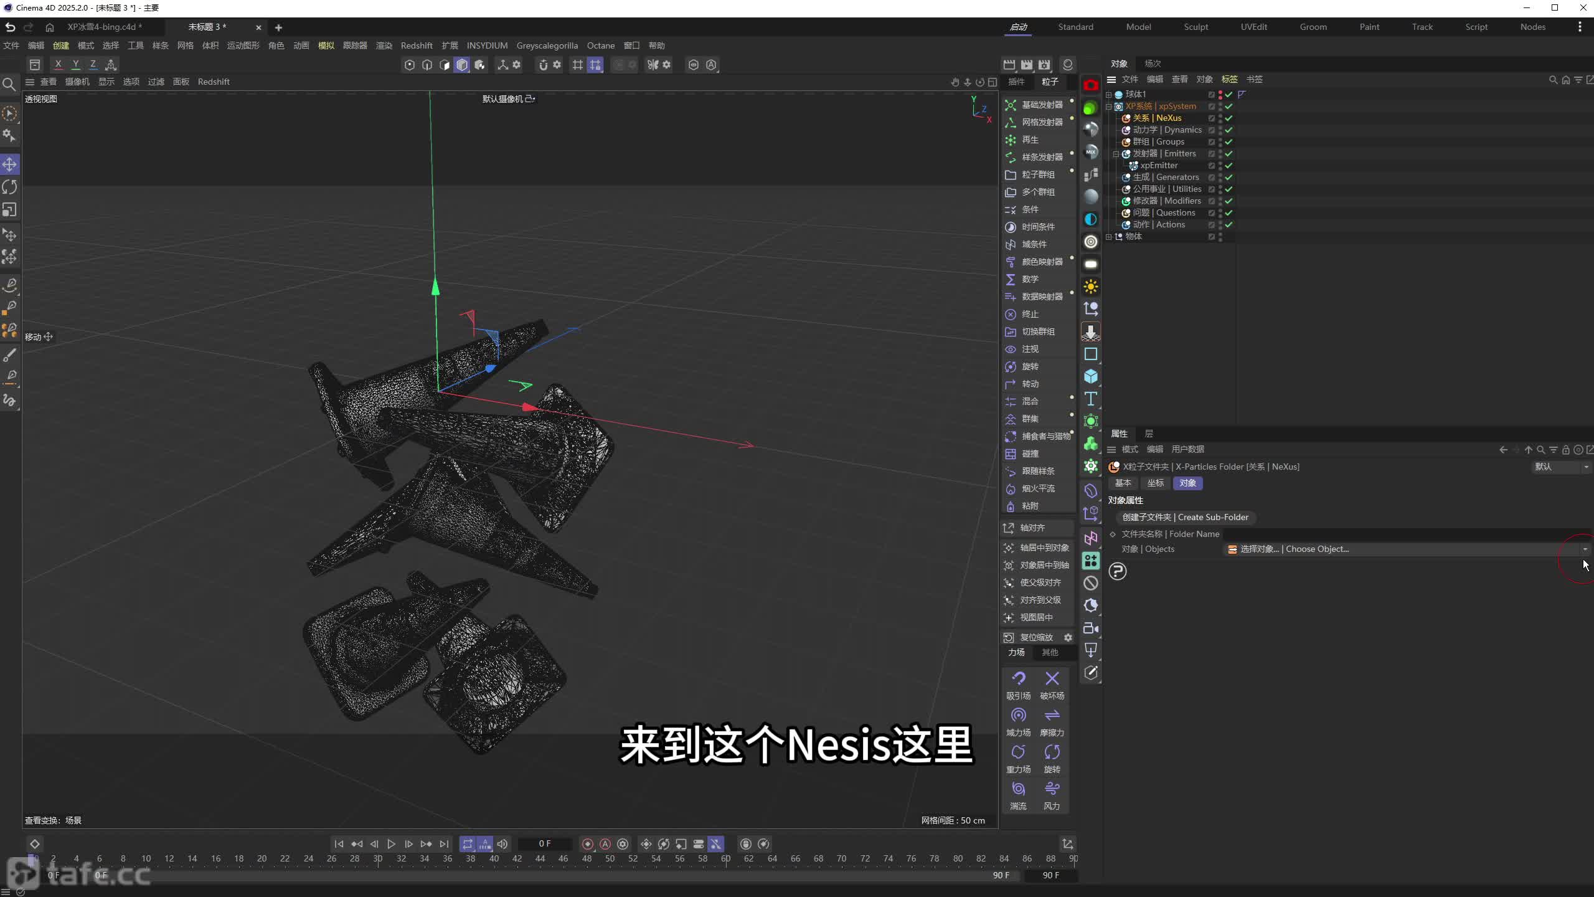Click frame 30 on the timeline ruler
This screenshot has width=1594, height=897.
378,860
